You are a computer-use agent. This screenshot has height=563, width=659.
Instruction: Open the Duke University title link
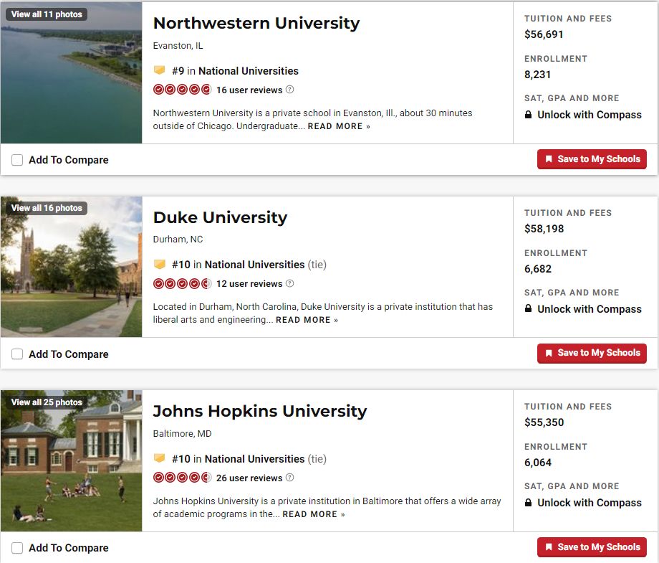(220, 217)
